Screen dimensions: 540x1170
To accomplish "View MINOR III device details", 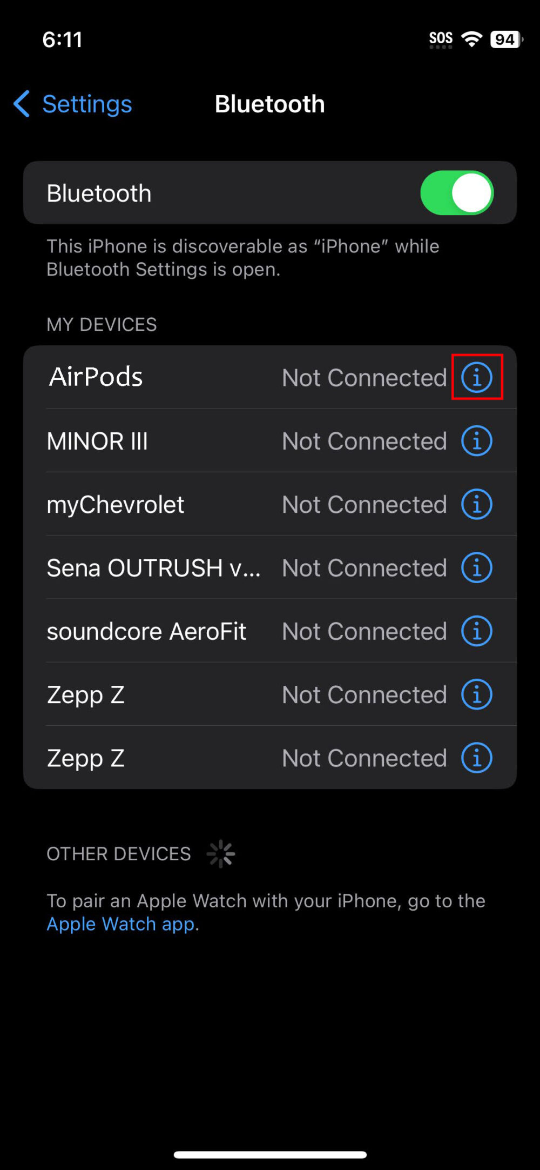I will point(476,440).
